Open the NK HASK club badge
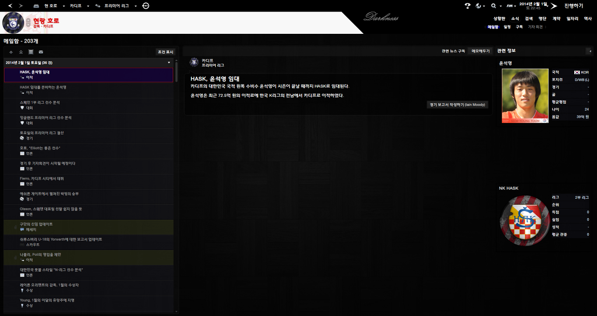Viewport: 597px width, 316px height. click(525, 221)
